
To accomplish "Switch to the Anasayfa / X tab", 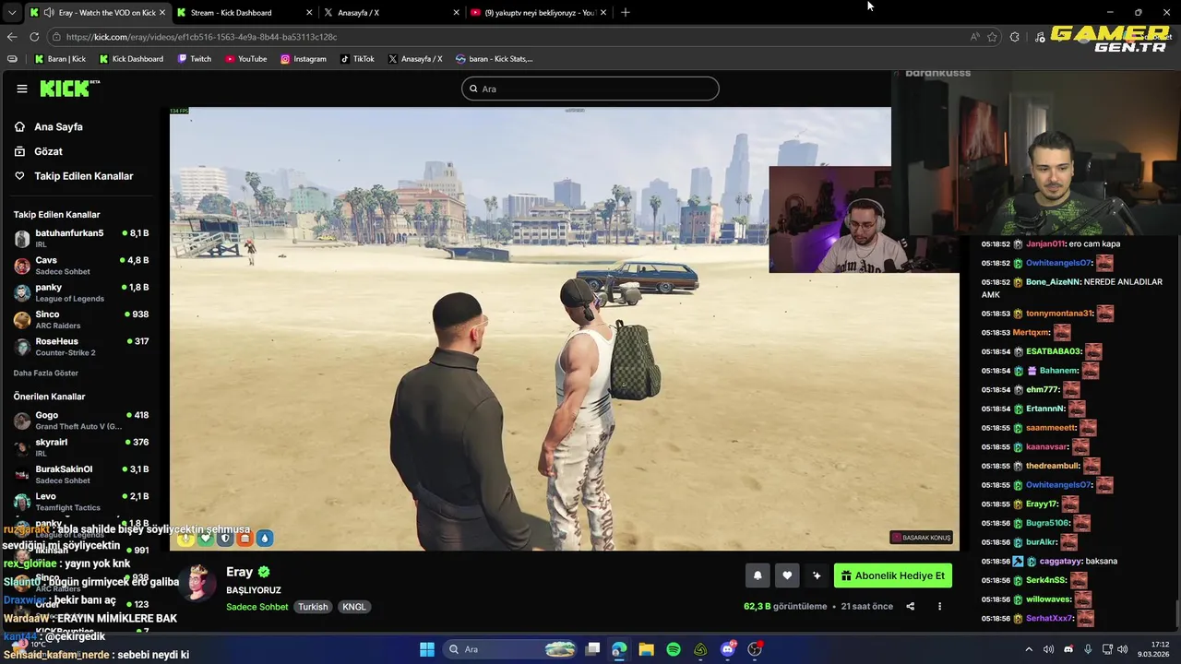I will 392,13.
